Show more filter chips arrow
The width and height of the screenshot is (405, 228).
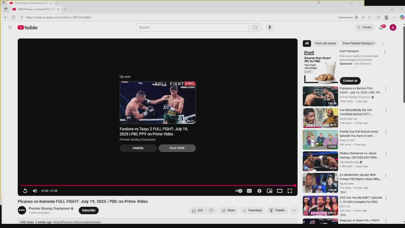pyautogui.click(x=382, y=44)
